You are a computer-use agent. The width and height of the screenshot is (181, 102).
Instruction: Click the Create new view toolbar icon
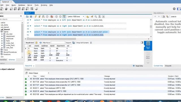[x=19, y=9]
